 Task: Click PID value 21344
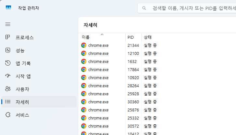[133, 45]
